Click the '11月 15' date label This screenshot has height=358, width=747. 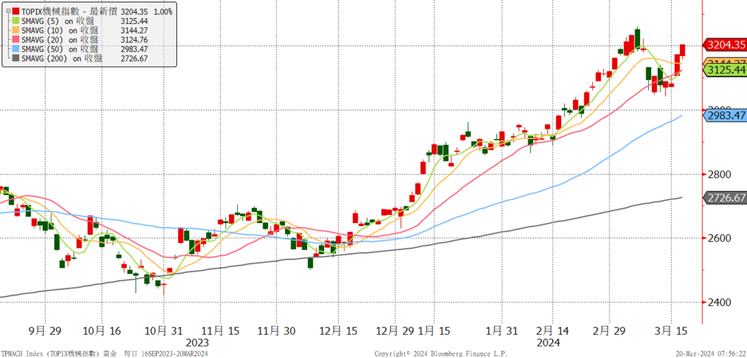(x=219, y=331)
